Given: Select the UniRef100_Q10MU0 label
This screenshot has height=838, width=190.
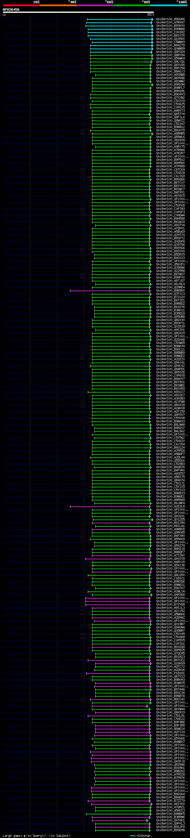Looking at the screenshot, I should click(x=170, y=39).
